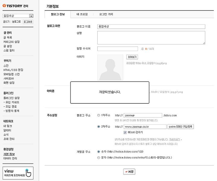Open 내 링크 menu item

[8, 126]
